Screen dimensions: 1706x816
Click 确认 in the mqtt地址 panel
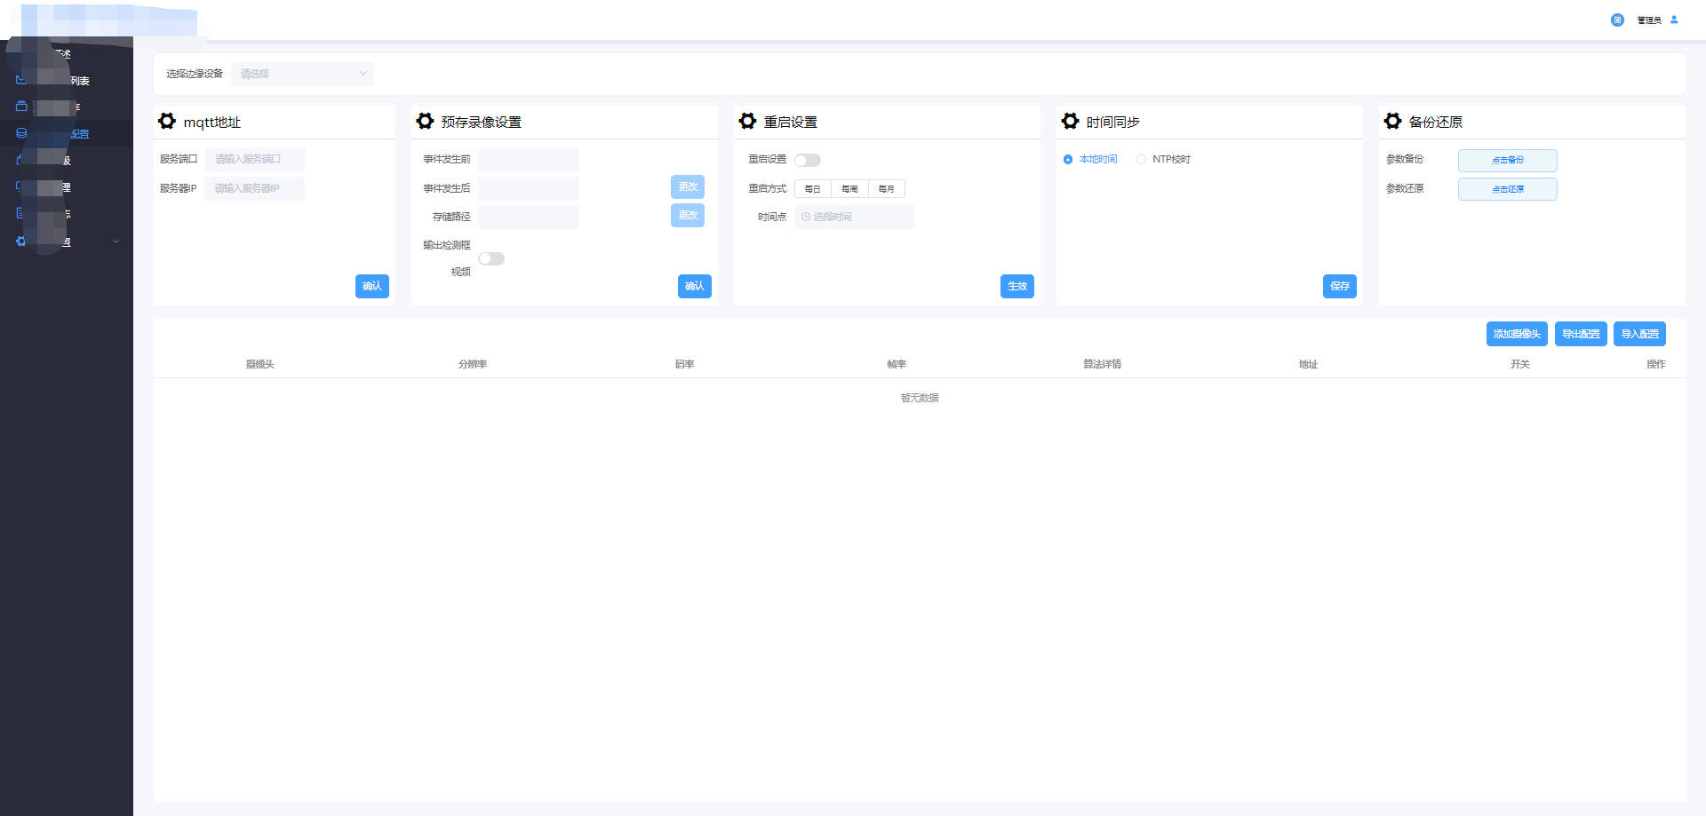(372, 286)
